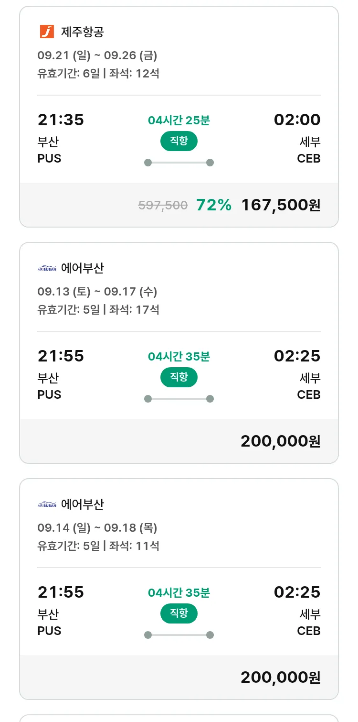
Task: Click Air Busan logo on the 09.14 flight
Action: click(x=47, y=504)
